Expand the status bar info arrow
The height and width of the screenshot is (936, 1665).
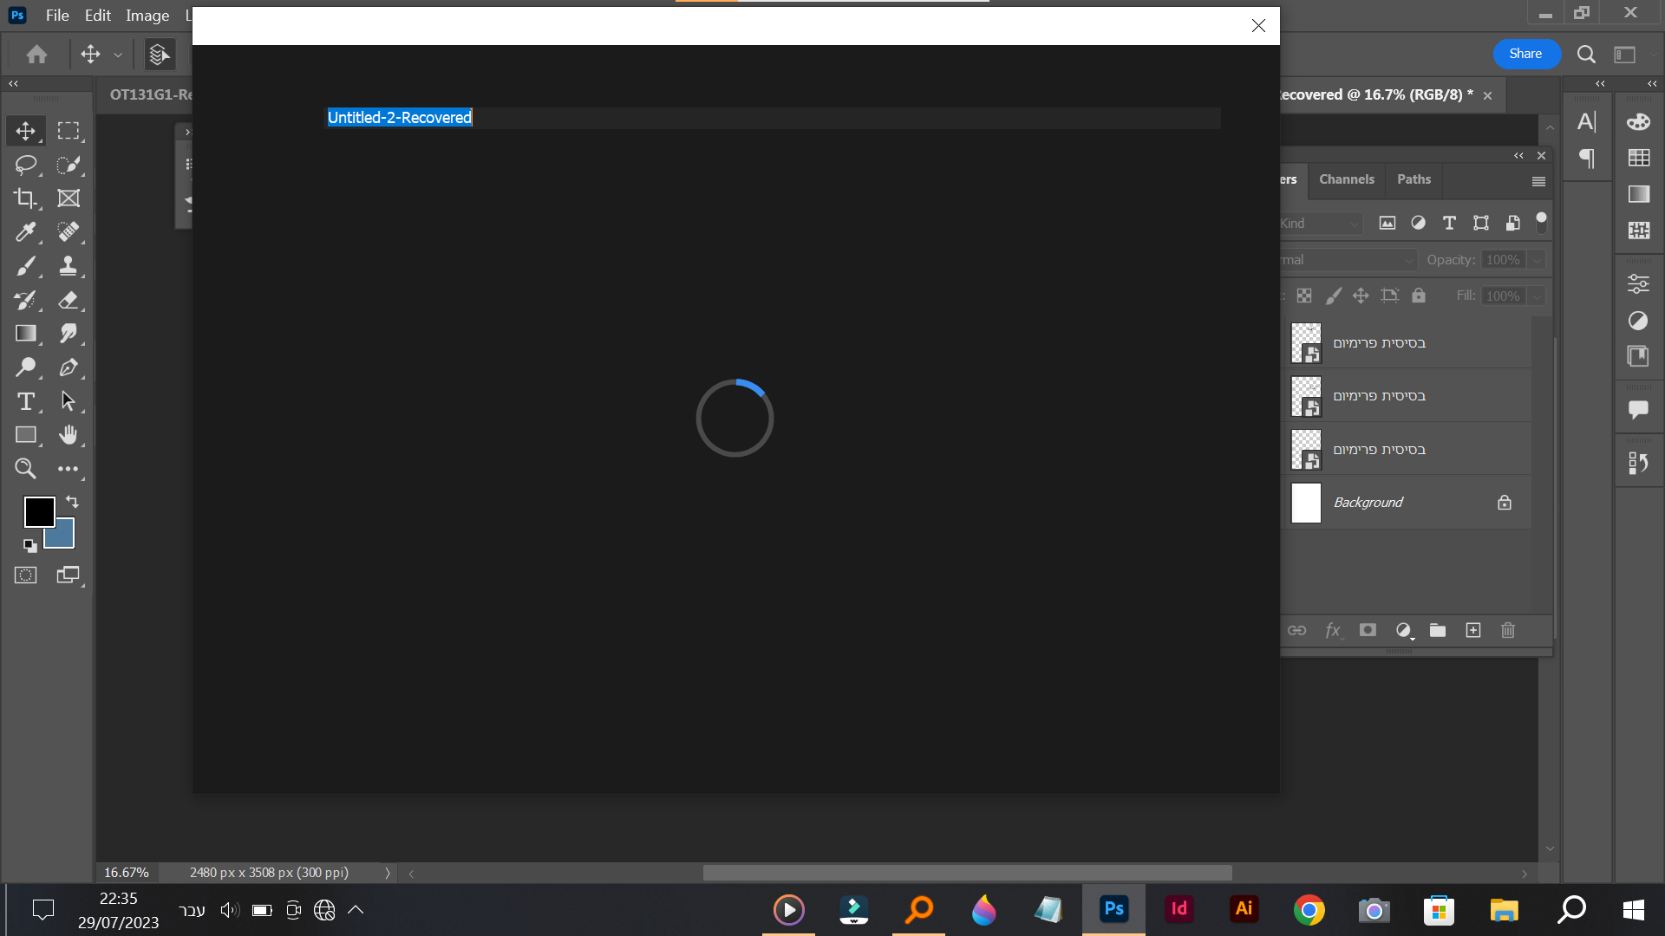[x=388, y=873]
